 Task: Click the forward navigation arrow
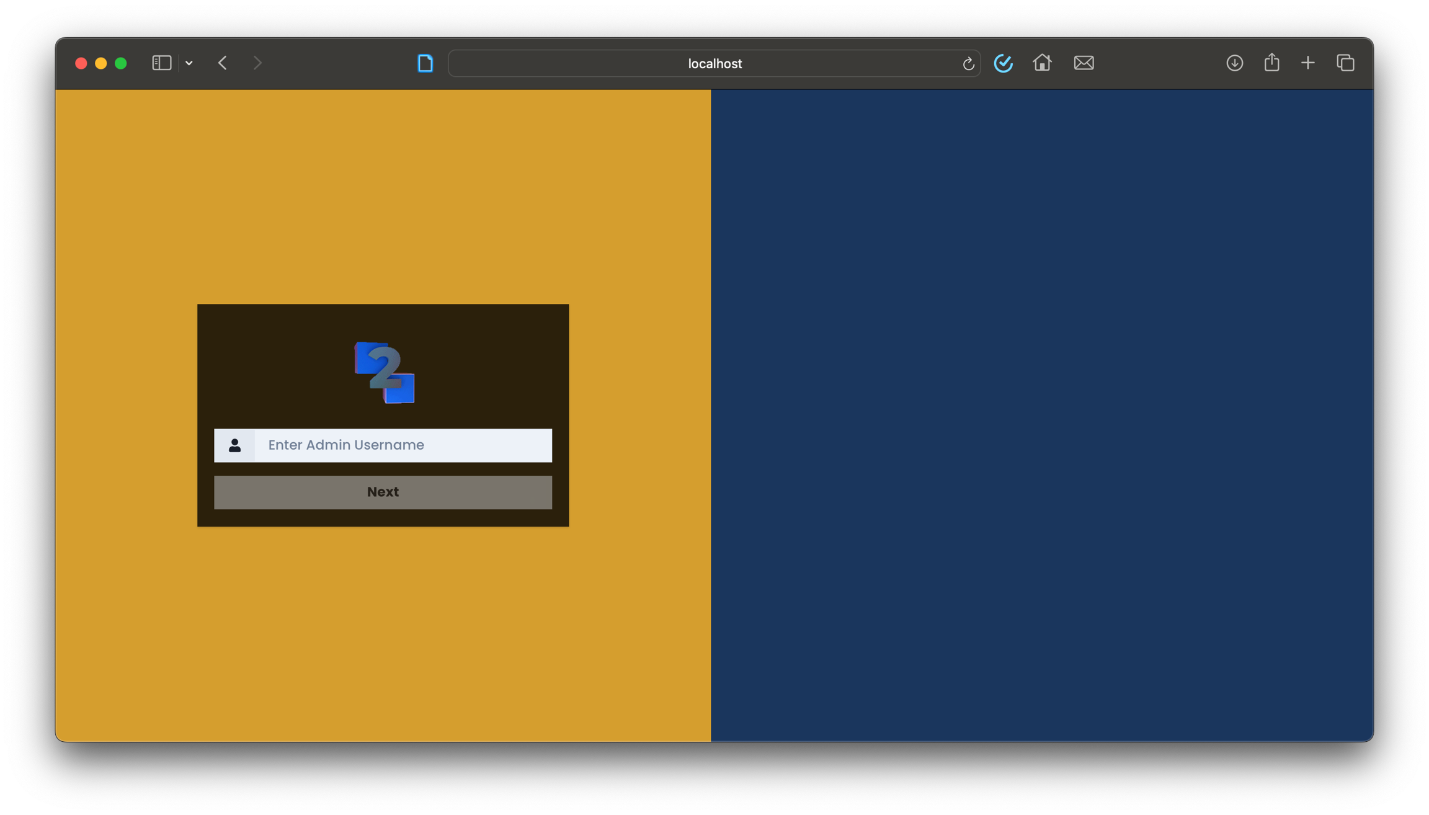257,63
